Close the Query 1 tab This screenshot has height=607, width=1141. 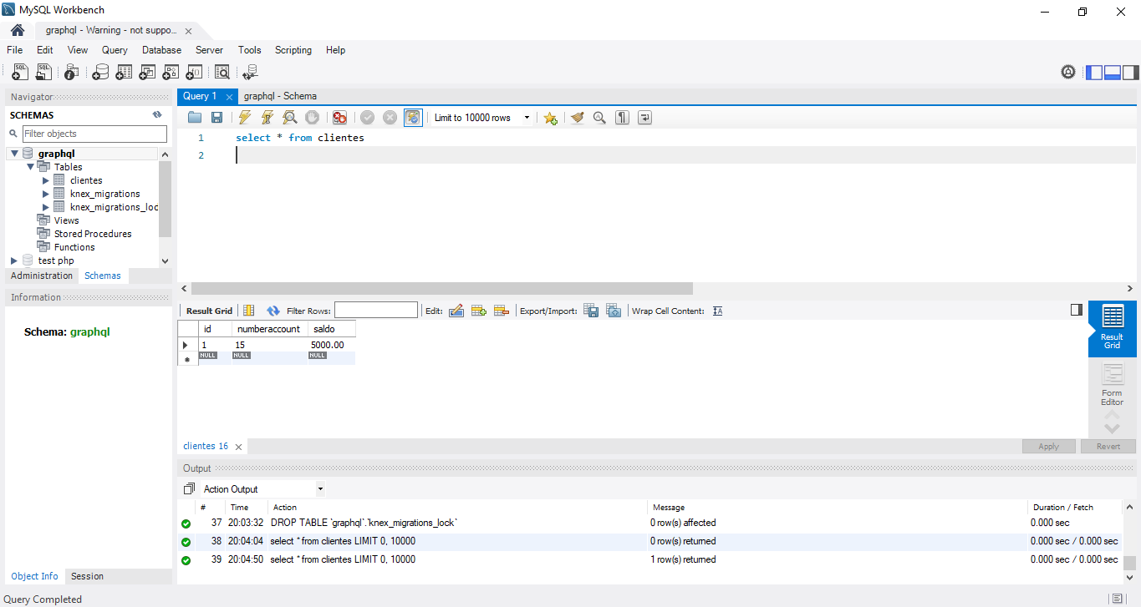[229, 97]
